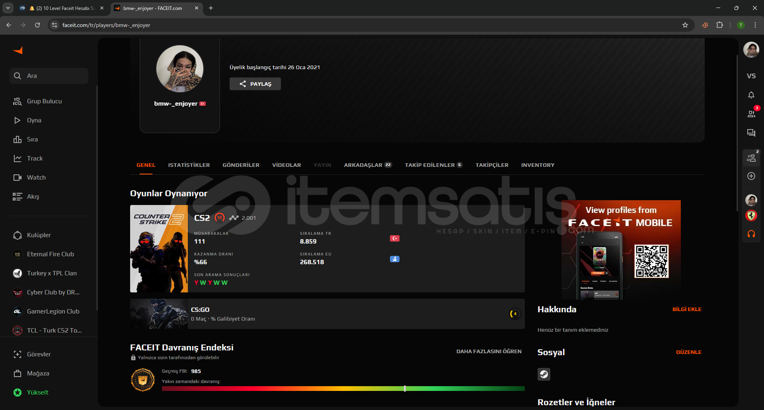Open the browser extensions puzzle icon
Screen dimensions: 764x410
point(720,25)
